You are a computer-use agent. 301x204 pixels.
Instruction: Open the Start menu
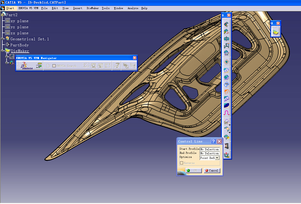(x=10, y=8)
